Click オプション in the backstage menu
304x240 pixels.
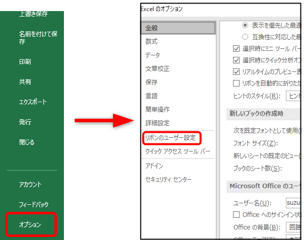pyautogui.click(x=30, y=224)
